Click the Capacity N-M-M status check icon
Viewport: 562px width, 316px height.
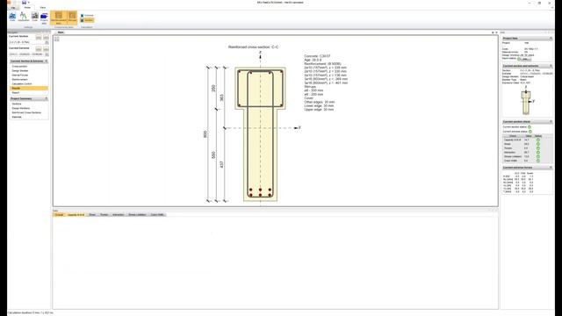click(x=538, y=140)
